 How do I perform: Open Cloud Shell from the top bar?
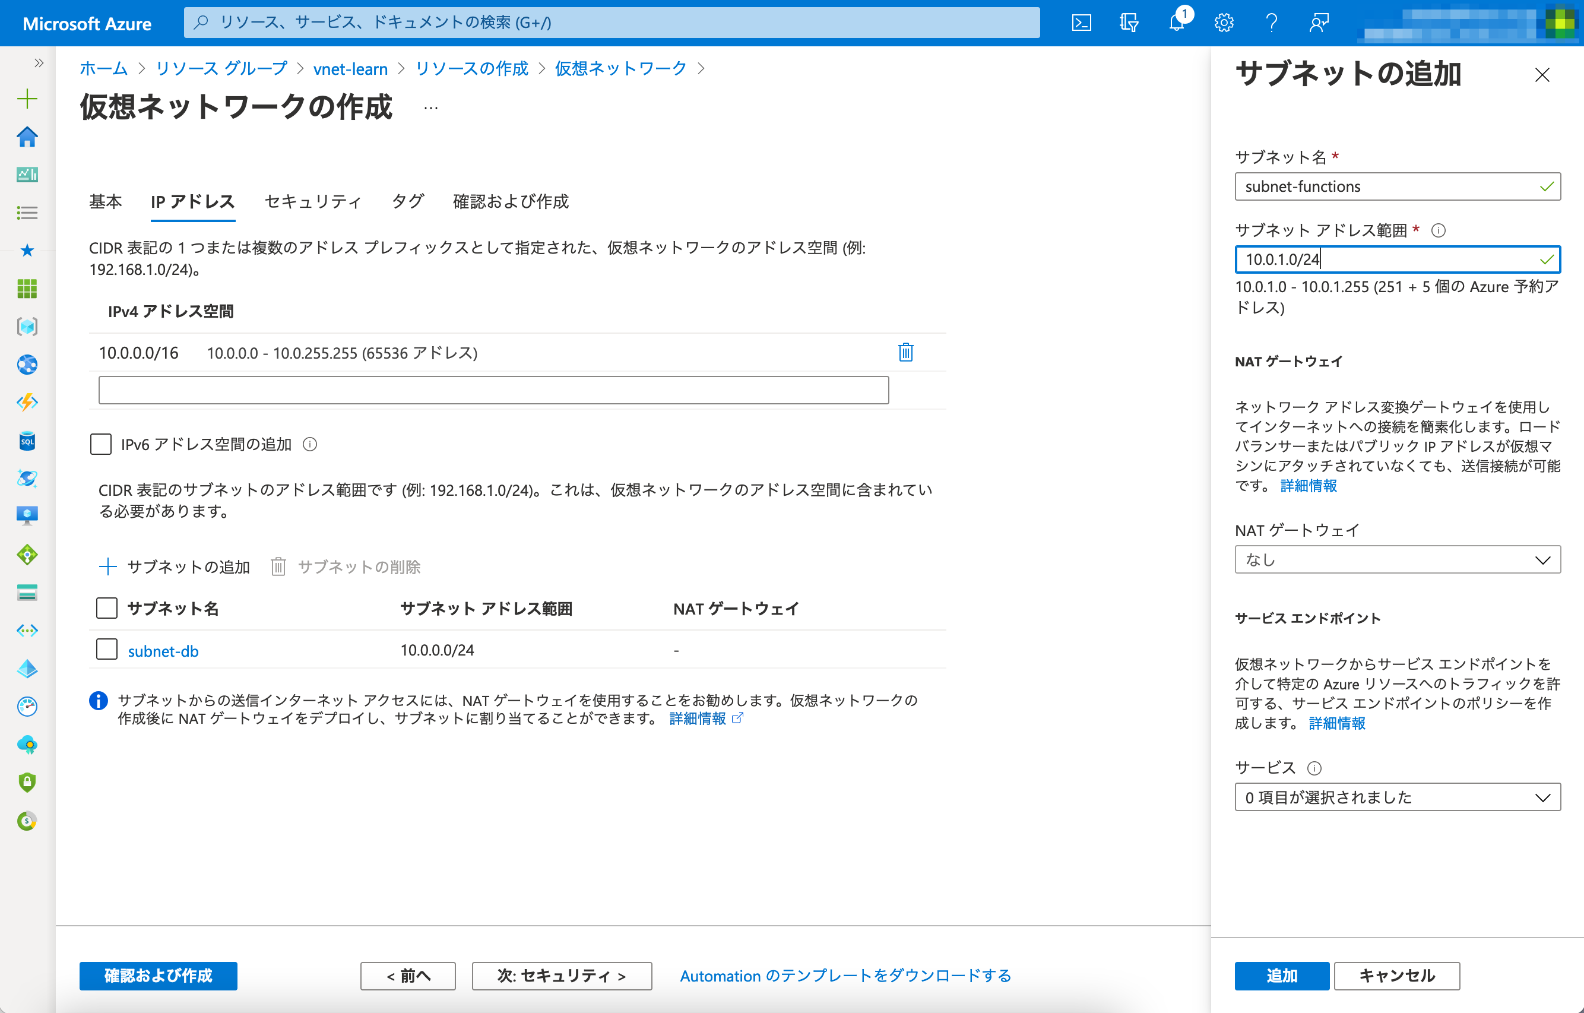tap(1081, 23)
